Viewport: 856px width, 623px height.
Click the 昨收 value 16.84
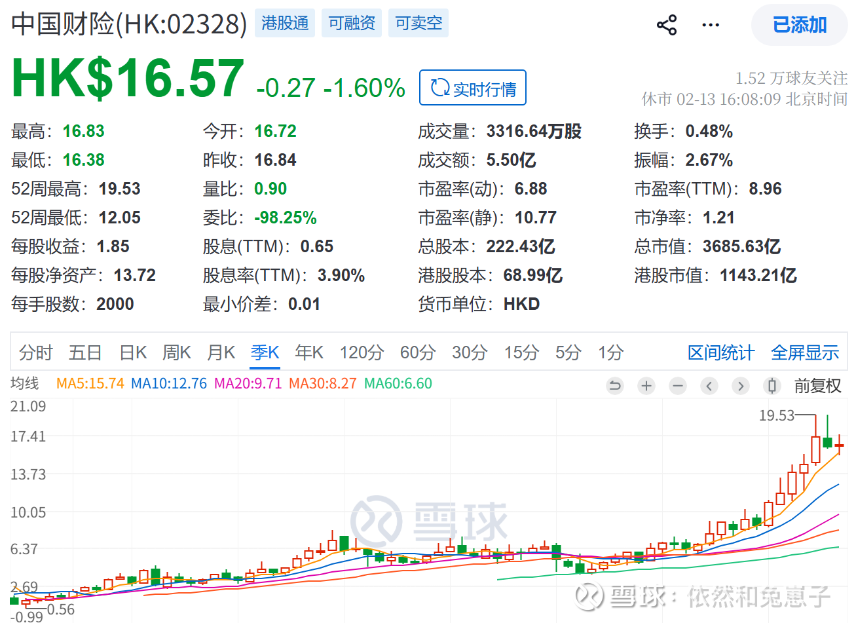[x=276, y=160]
